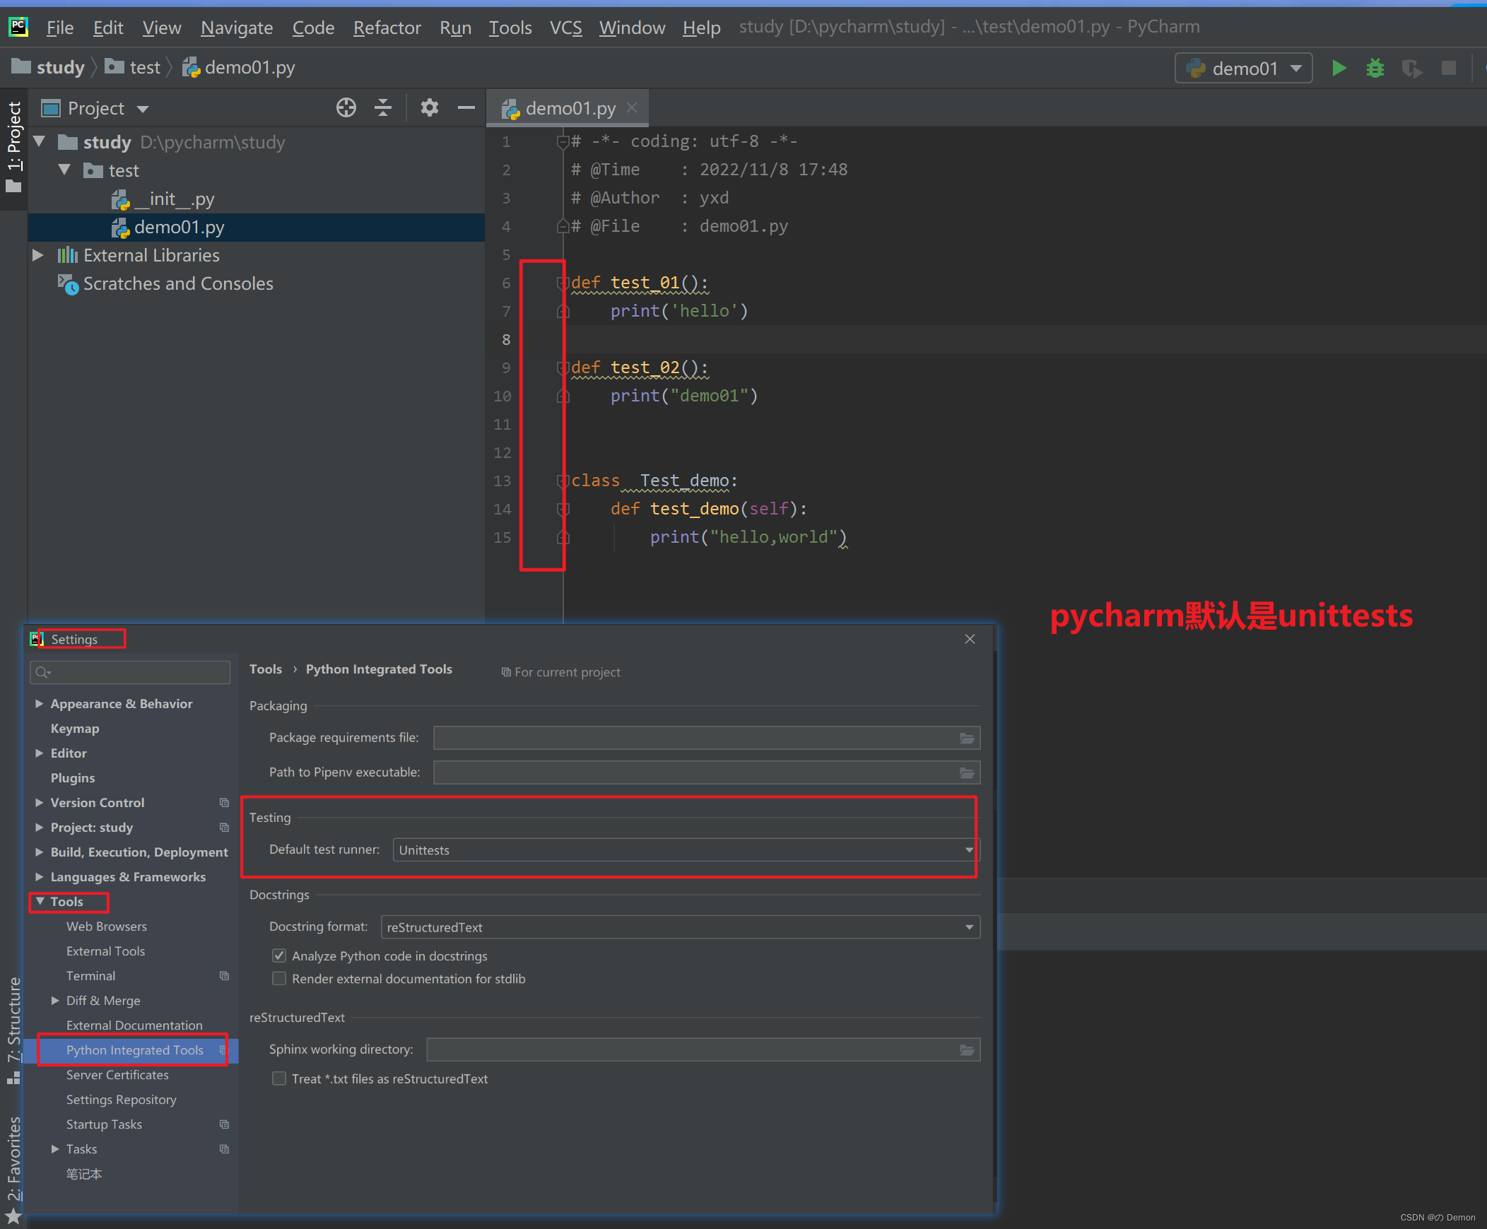
Task: Click project-level icon beside Terminal
Action: click(x=225, y=976)
